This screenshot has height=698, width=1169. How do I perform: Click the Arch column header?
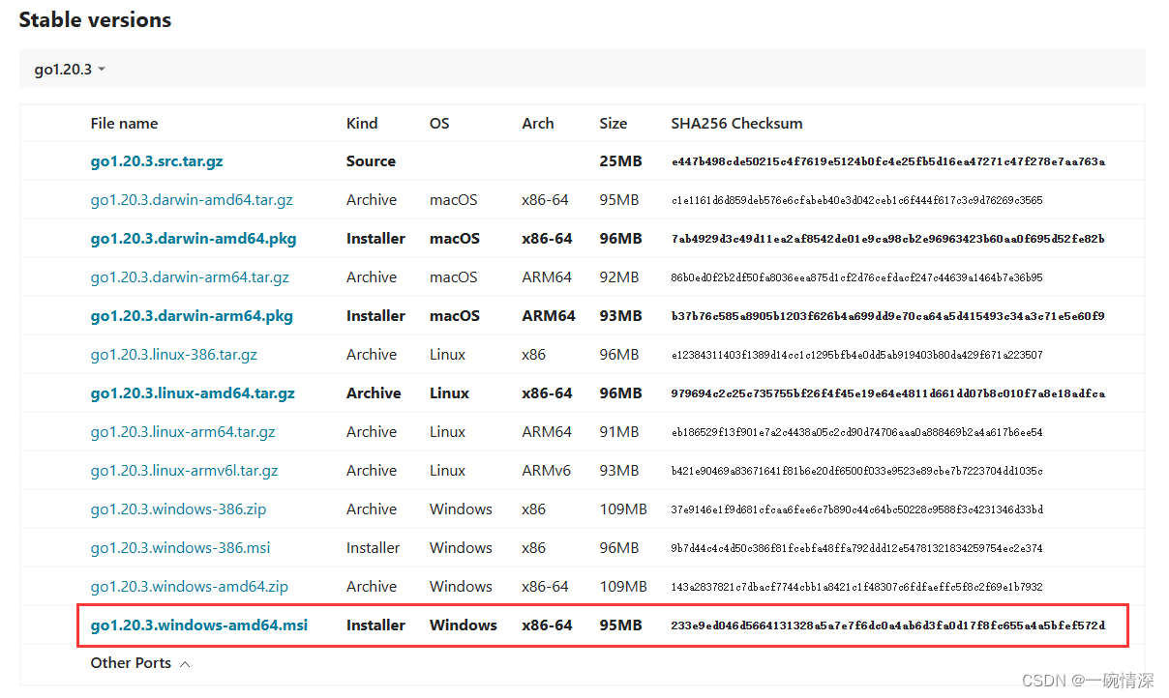538,124
